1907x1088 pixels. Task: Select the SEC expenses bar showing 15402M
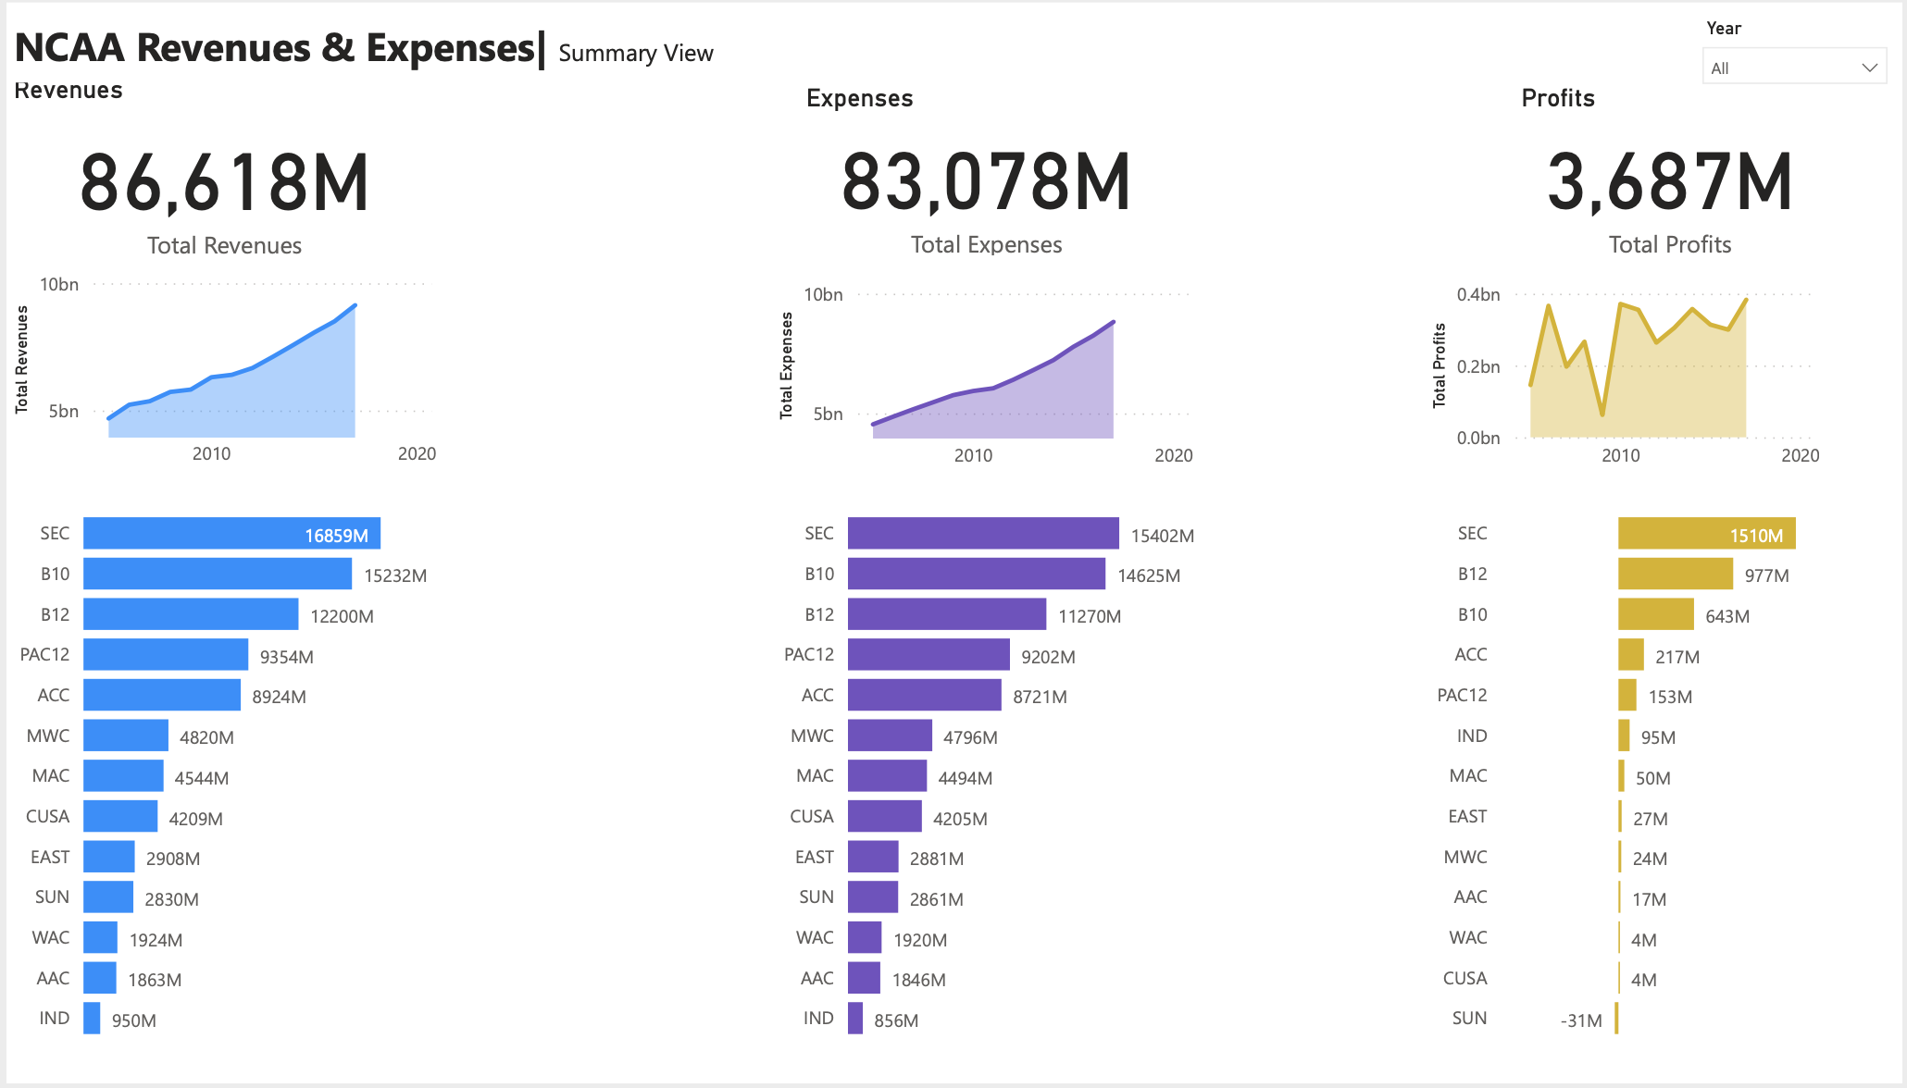(981, 534)
